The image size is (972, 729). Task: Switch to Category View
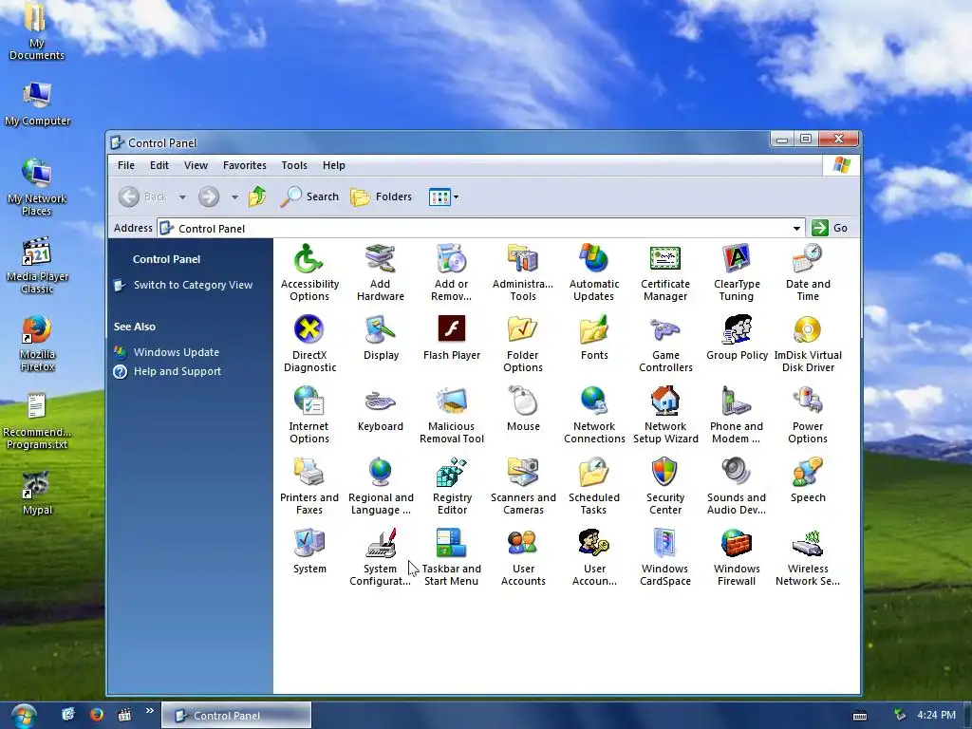193,285
